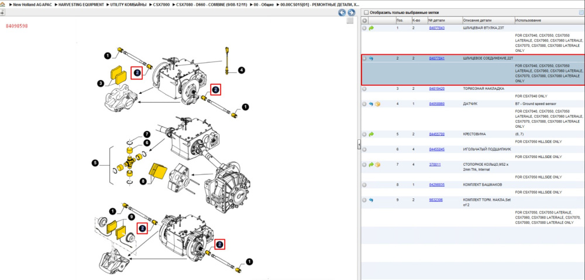Select callout 6 in the diagram
This screenshot has height=280, width=585.
click(x=147, y=142)
